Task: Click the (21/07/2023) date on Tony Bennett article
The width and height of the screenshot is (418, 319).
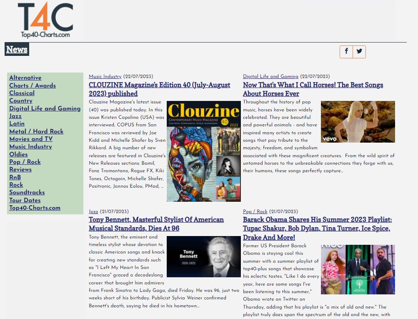Action: 114,211
